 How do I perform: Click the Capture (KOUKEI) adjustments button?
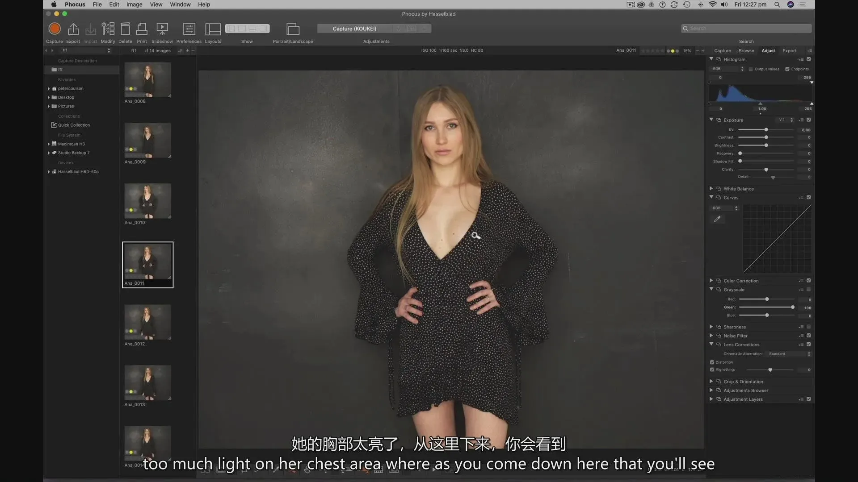pos(354,29)
